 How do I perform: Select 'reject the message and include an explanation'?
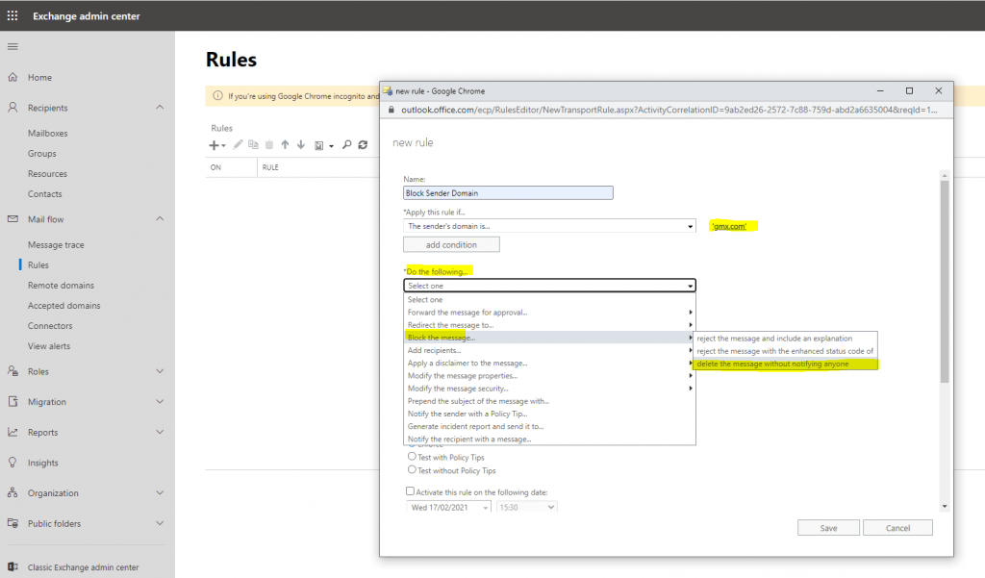tap(785, 338)
